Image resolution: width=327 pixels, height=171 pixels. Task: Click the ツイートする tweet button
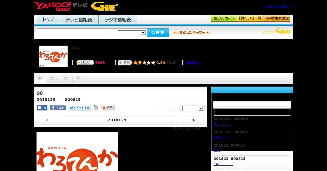click(80, 108)
